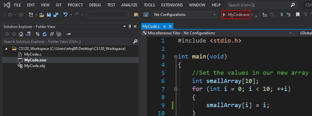Viewport: 312px width, 116px height.
Task: Select MyCode.exe in Solution Explorer
Action: click(x=35, y=60)
